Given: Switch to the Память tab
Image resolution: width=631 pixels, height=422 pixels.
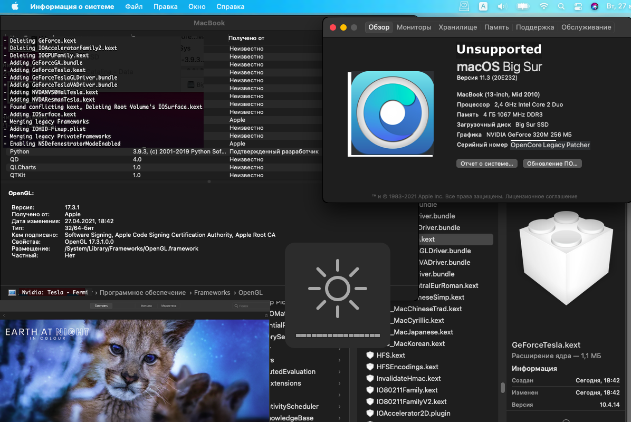Looking at the screenshot, I should tap(496, 27).
